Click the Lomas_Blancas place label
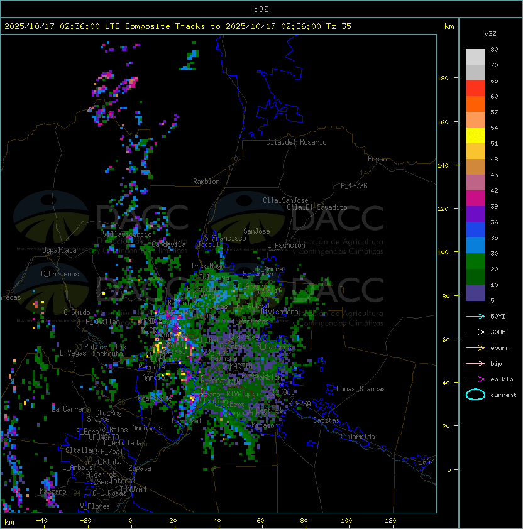The height and width of the screenshot is (529, 523). [361, 389]
